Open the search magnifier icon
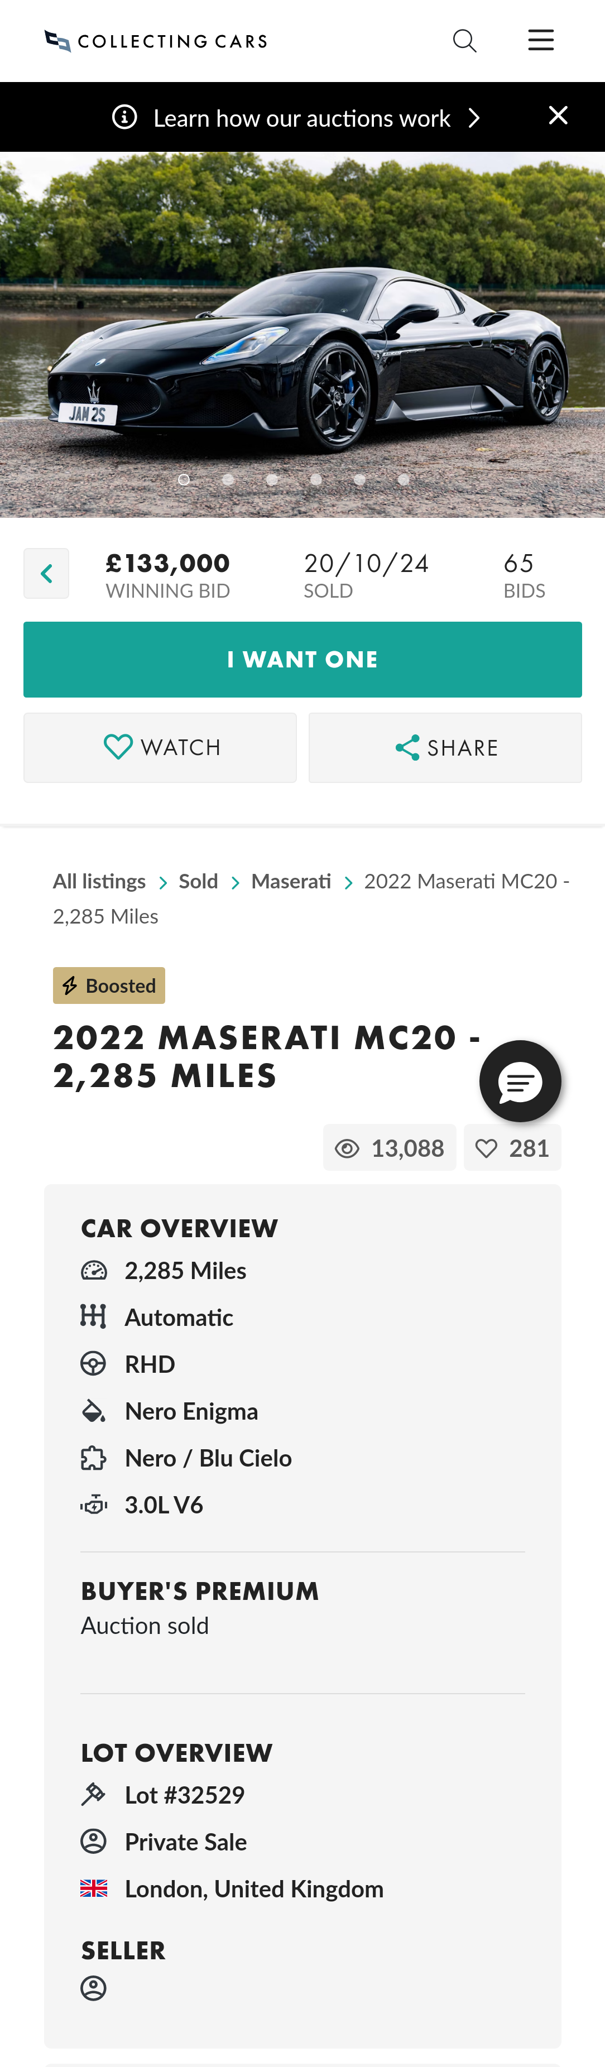Image resolution: width=605 pixels, height=2067 pixels. tap(464, 41)
